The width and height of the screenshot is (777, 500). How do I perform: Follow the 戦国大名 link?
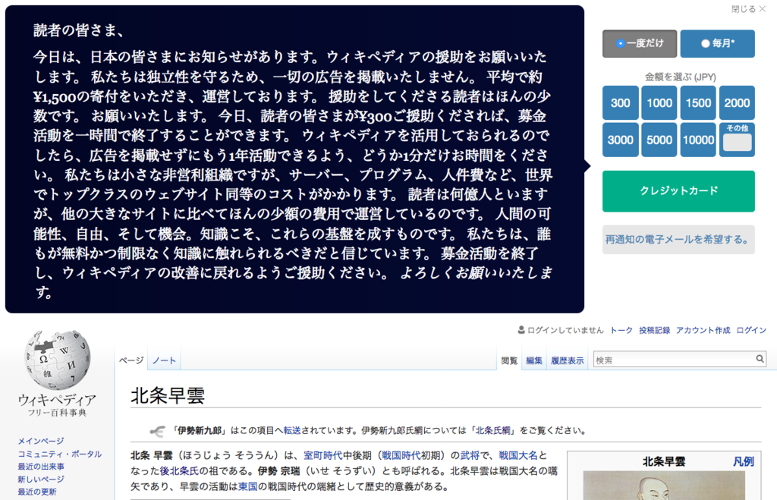518,455
